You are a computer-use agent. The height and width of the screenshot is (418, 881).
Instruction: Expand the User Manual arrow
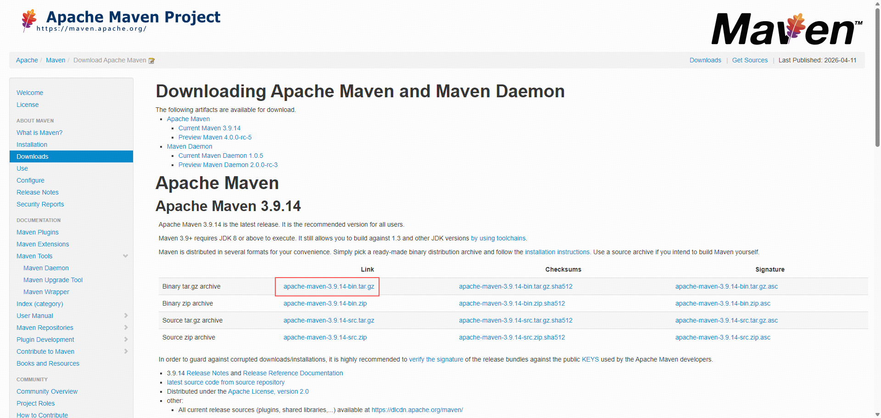[126, 316]
